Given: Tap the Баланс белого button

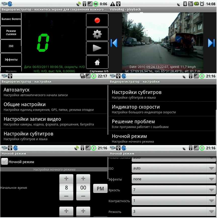Looking at the screenshot, I should [x=11, y=19].
